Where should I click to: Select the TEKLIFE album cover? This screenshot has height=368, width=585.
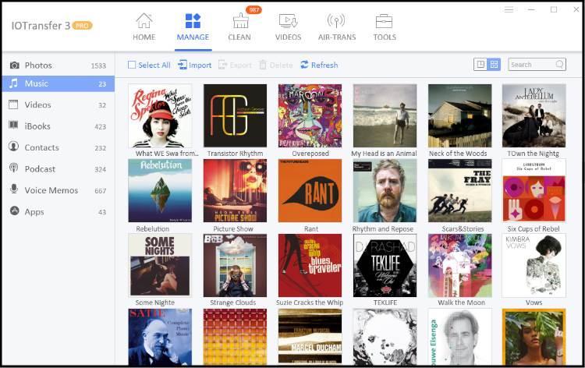(385, 265)
